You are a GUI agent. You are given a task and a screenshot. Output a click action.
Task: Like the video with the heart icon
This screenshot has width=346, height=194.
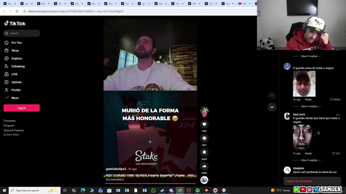[204, 124]
